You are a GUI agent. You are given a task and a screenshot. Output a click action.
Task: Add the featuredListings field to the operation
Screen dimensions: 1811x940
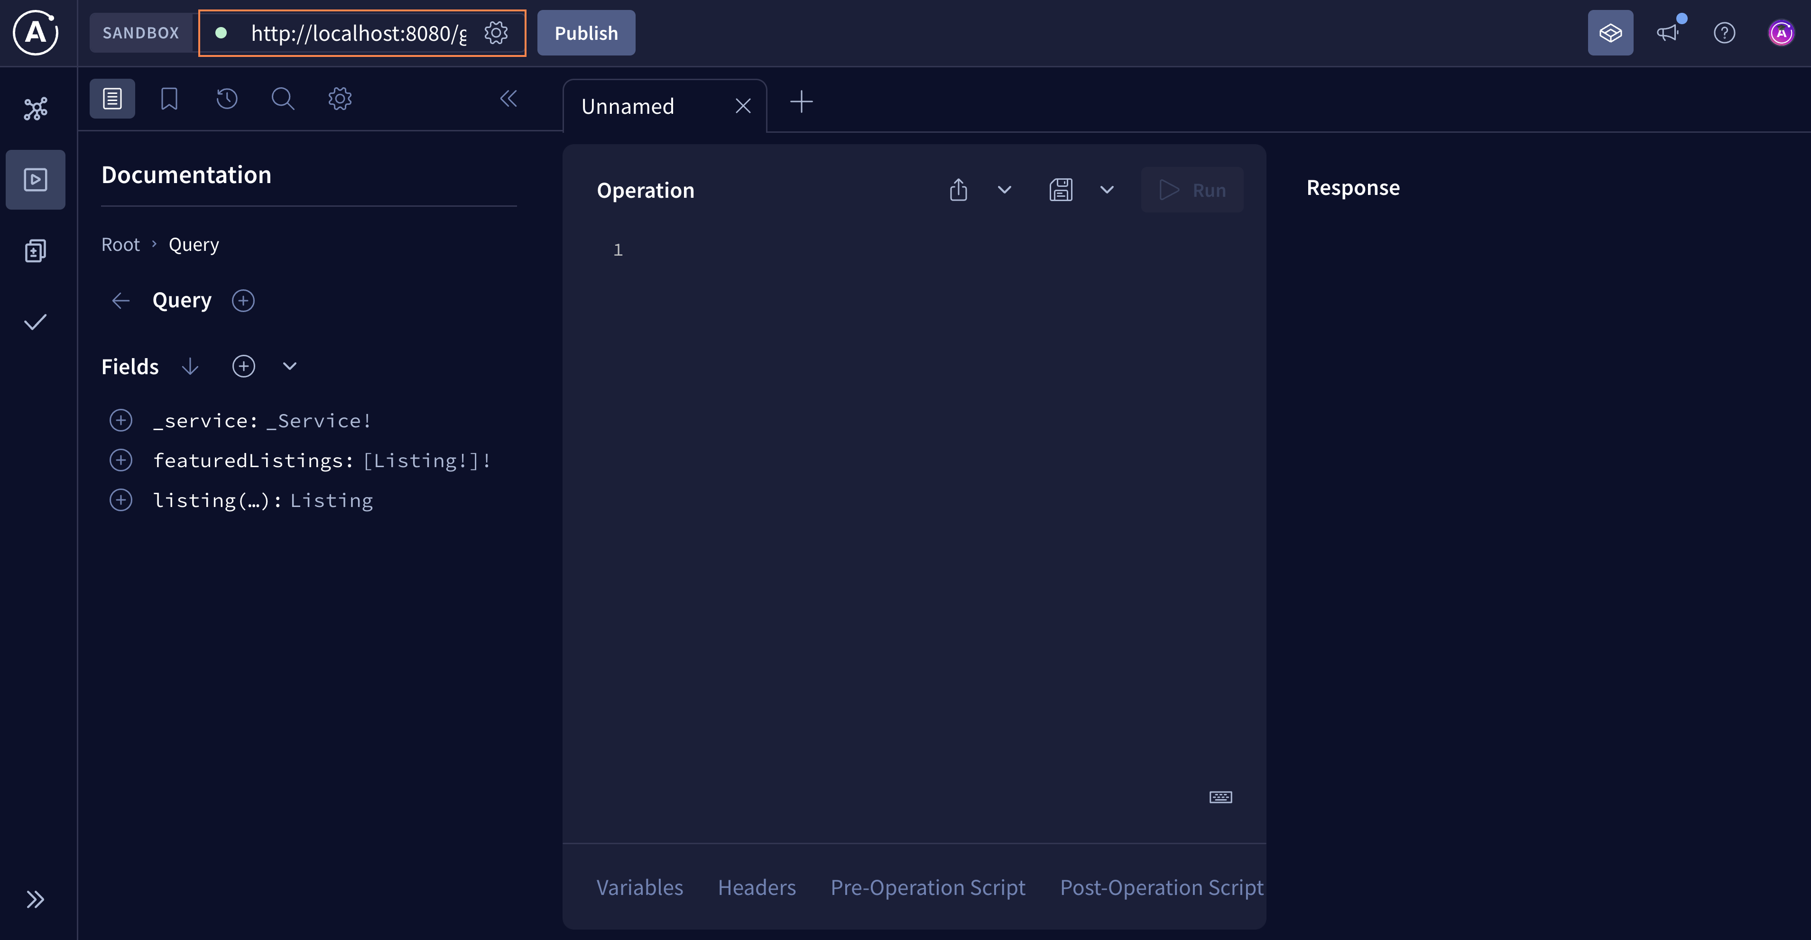pyautogui.click(x=121, y=460)
